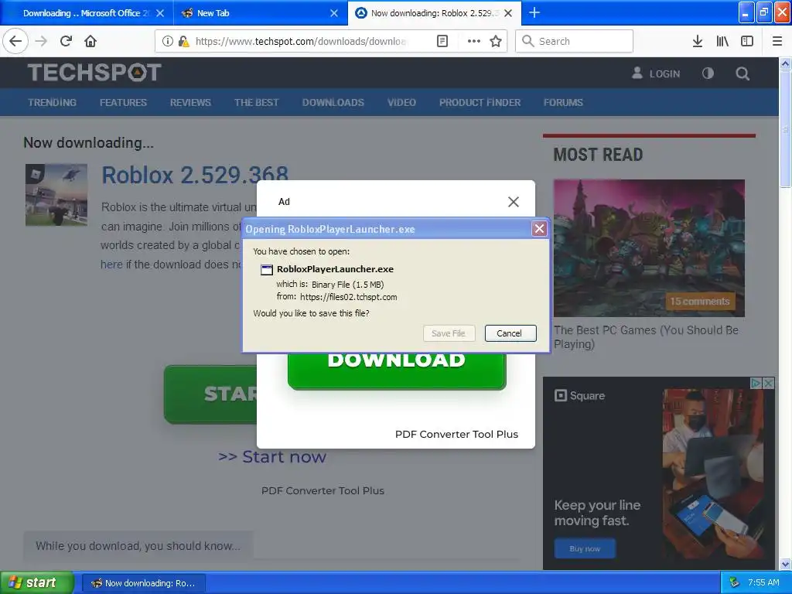Close the Roblox downloading tab
792x594 pixels.
pos(508,13)
